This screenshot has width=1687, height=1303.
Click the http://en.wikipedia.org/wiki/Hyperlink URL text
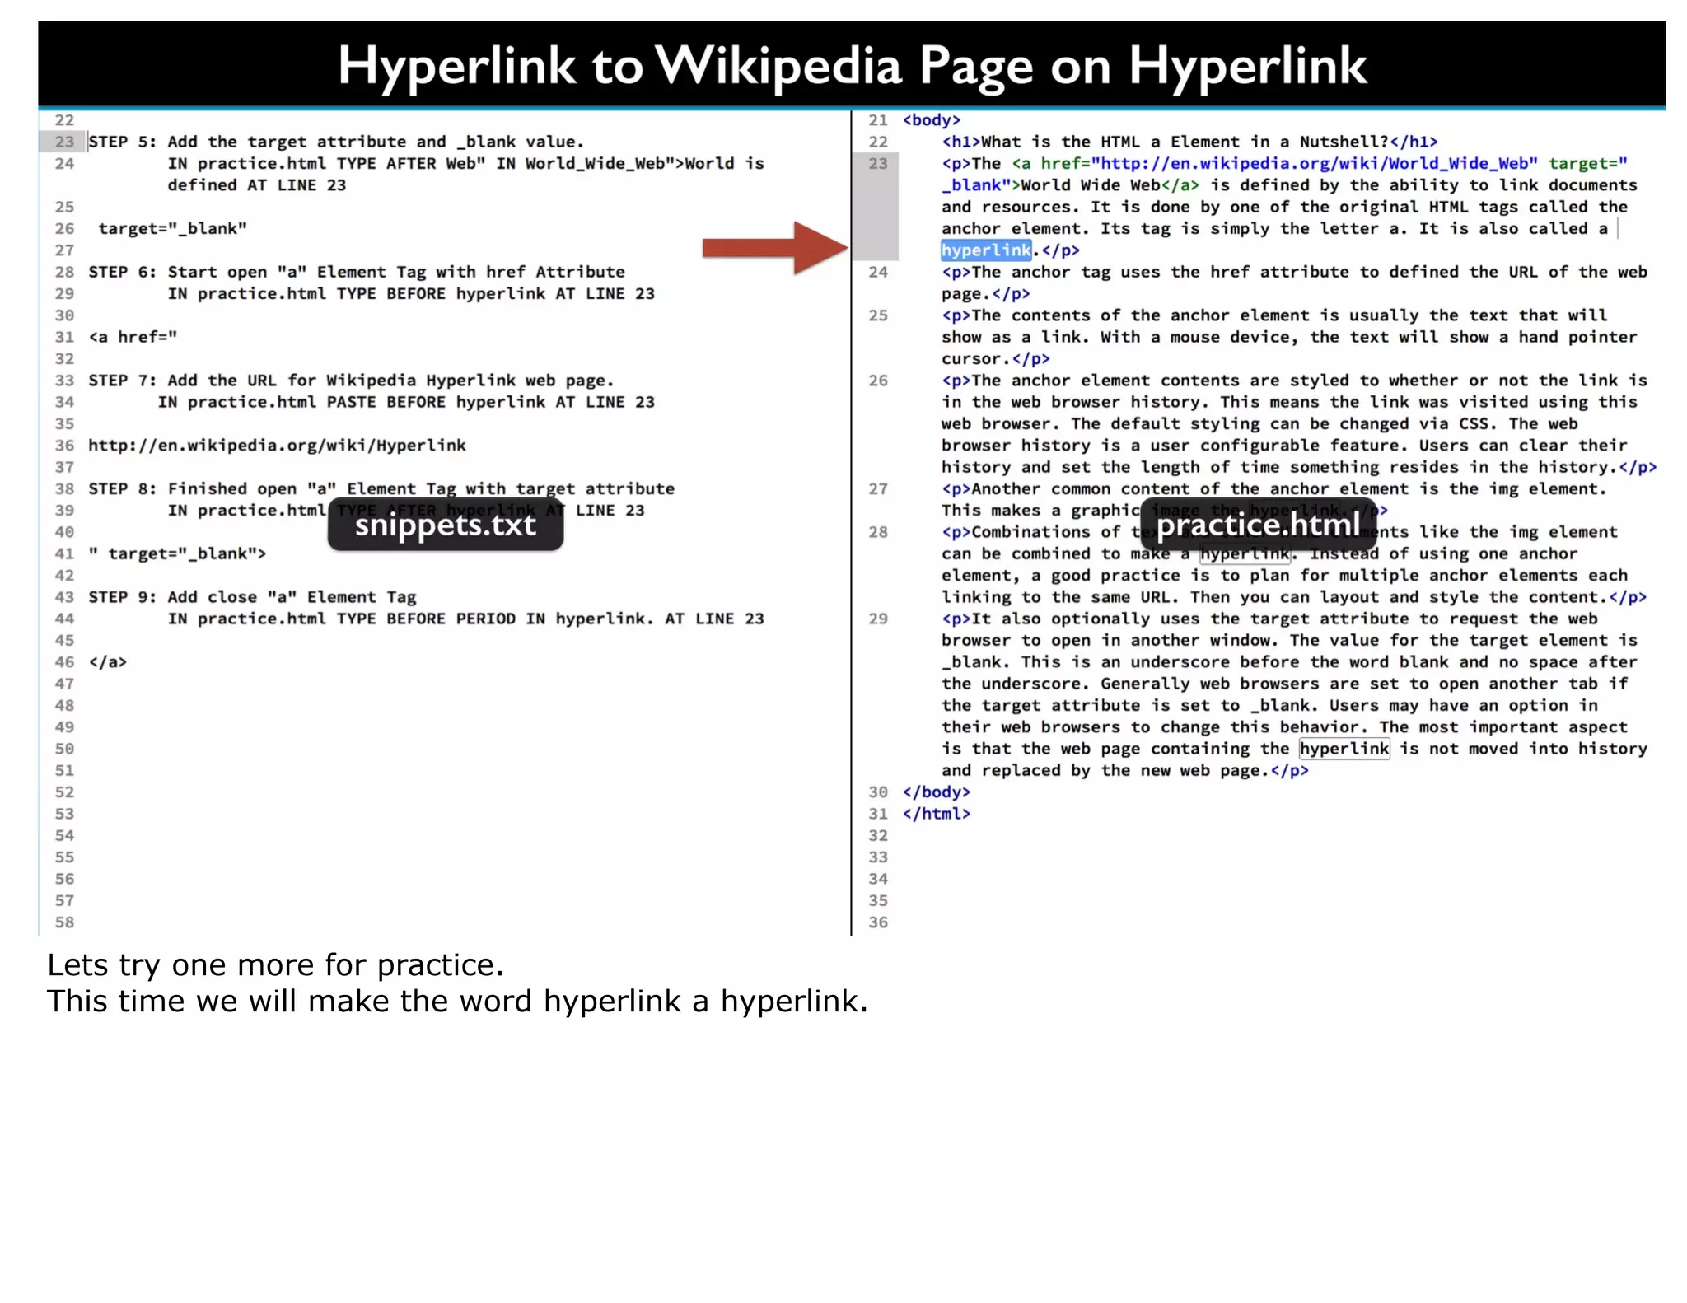click(277, 446)
